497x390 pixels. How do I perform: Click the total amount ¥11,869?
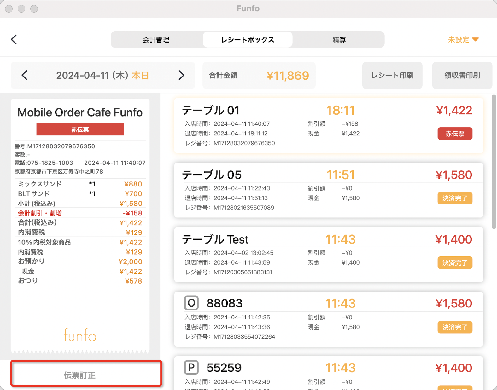(x=288, y=75)
